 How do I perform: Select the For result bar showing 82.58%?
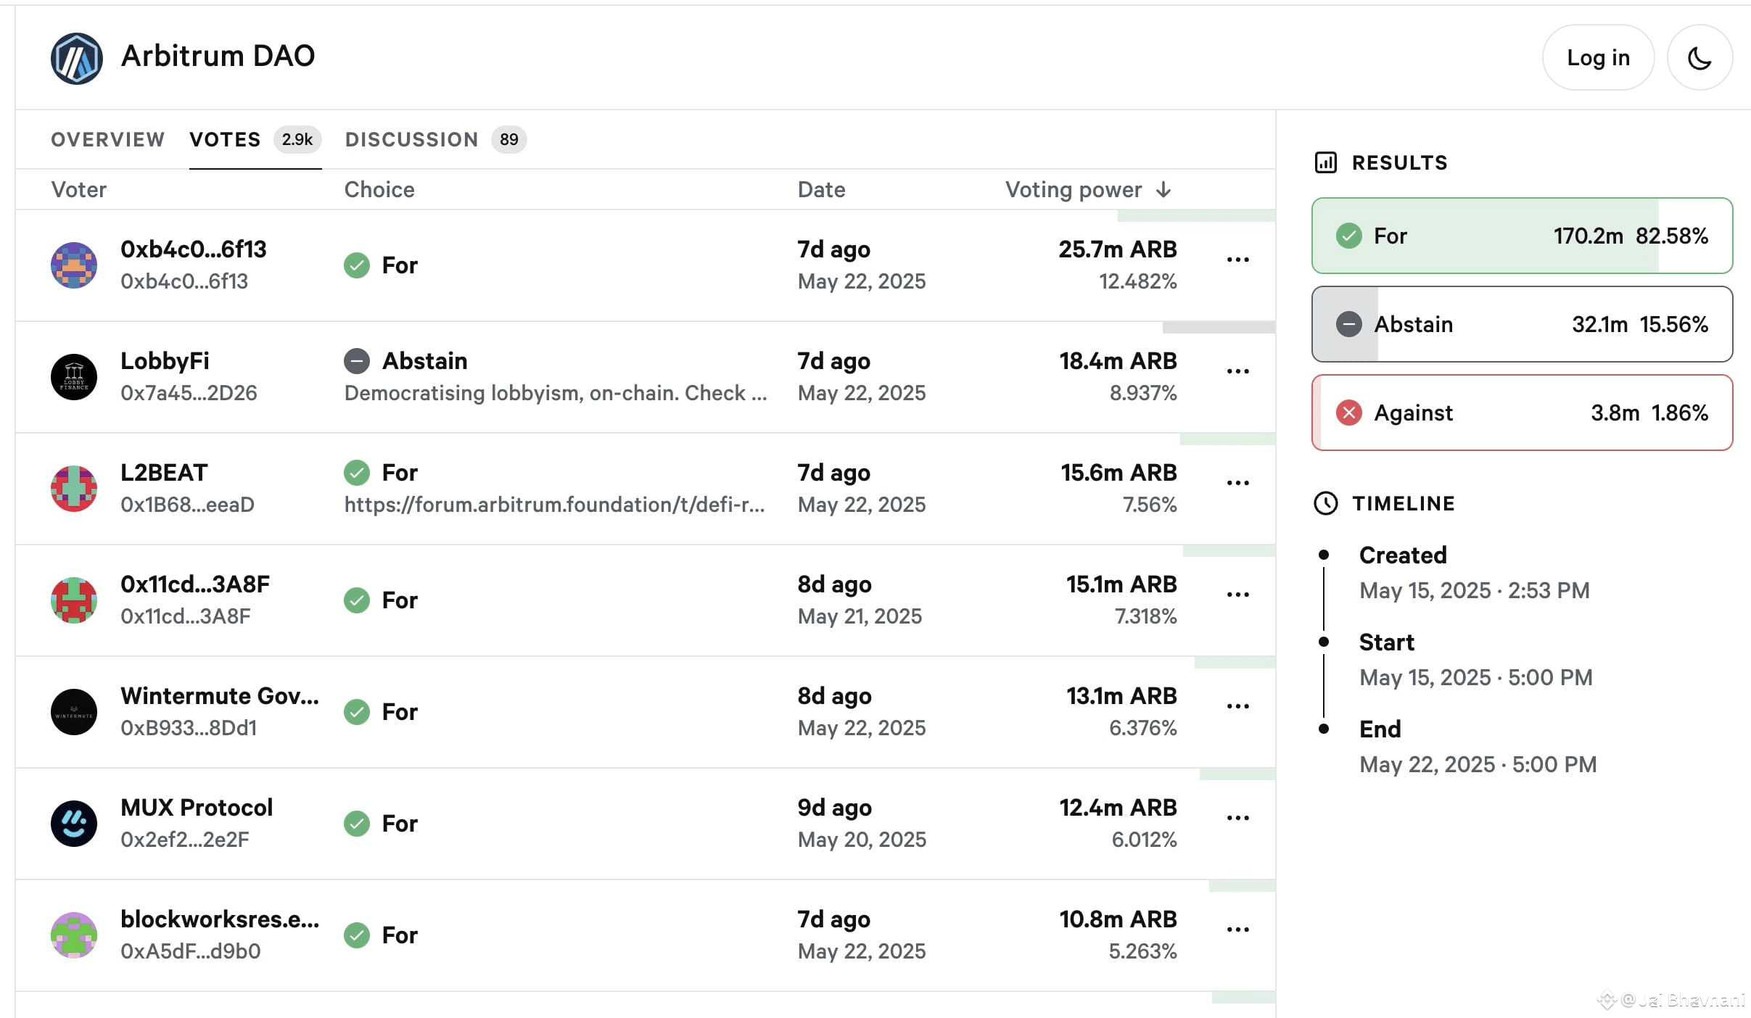pyautogui.click(x=1522, y=236)
